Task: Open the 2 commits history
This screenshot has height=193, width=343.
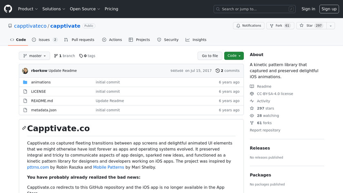Action: (227, 71)
